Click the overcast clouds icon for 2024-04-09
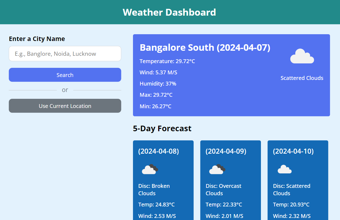The width and height of the screenshot is (340, 220). point(217,169)
